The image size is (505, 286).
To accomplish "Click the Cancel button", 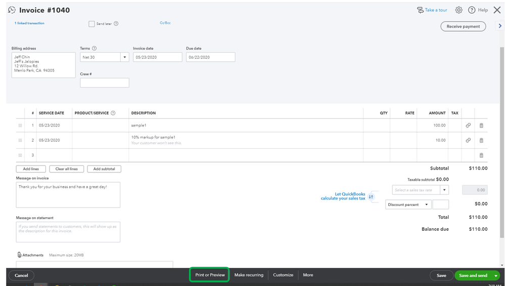I will (x=21, y=275).
